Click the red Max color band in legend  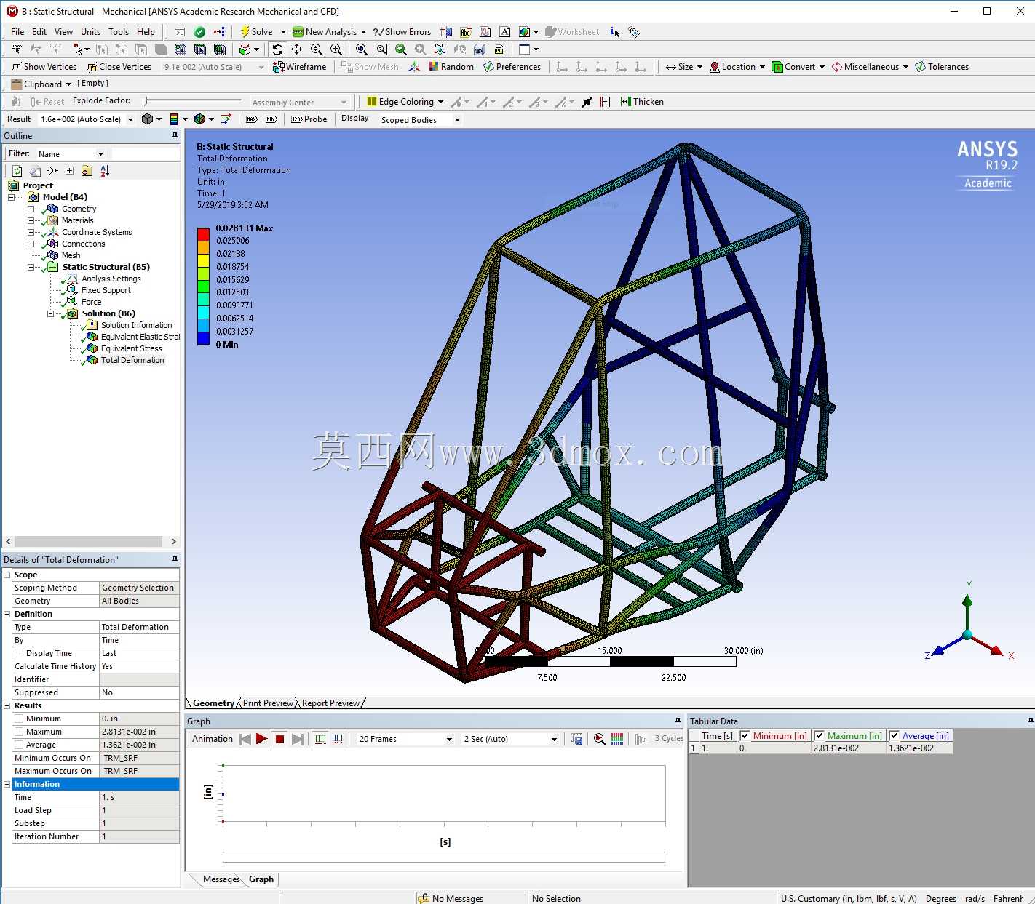(203, 234)
